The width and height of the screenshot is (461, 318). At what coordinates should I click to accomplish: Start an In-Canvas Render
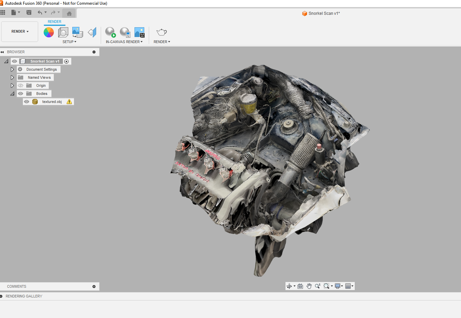[x=110, y=32]
